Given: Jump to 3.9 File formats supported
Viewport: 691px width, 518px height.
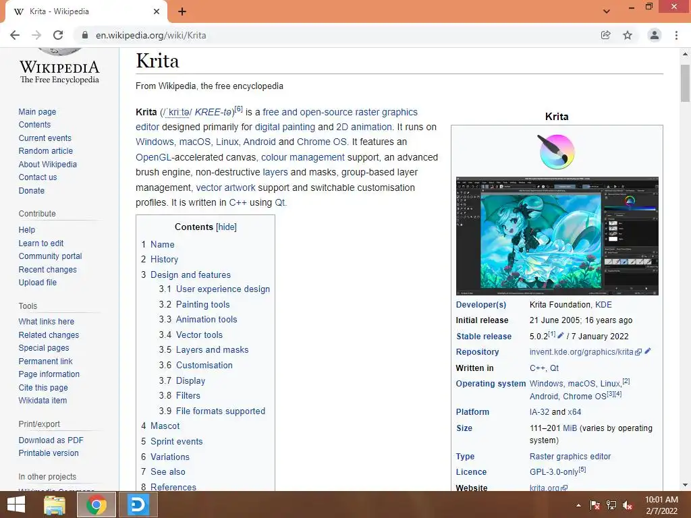Looking at the screenshot, I should pyautogui.click(x=221, y=411).
